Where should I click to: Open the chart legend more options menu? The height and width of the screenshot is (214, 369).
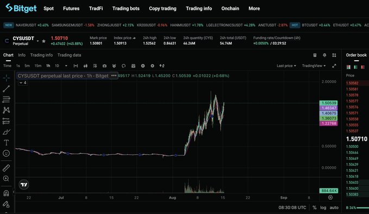[x=114, y=75]
